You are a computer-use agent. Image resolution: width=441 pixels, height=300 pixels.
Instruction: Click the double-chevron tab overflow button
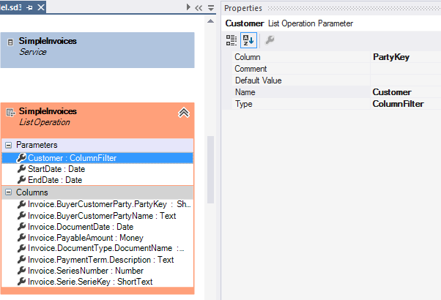(x=199, y=8)
